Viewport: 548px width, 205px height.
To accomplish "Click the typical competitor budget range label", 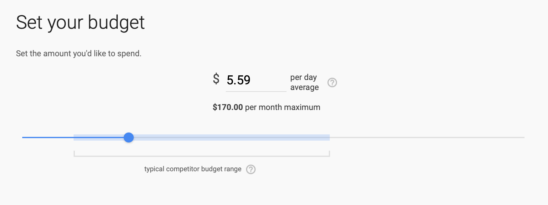I will [193, 169].
